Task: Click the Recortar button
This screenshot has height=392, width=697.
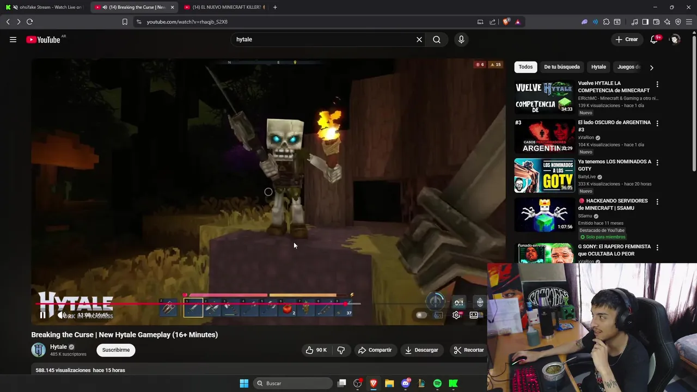Action: pos(468,350)
